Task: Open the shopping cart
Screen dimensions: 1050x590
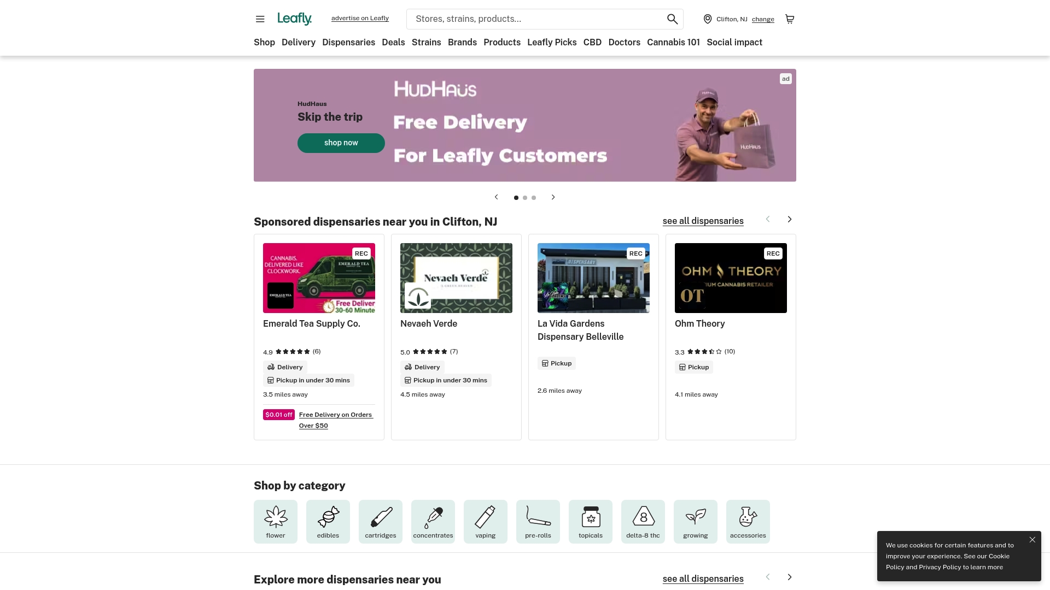Action: pyautogui.click(x=789, y=19)
